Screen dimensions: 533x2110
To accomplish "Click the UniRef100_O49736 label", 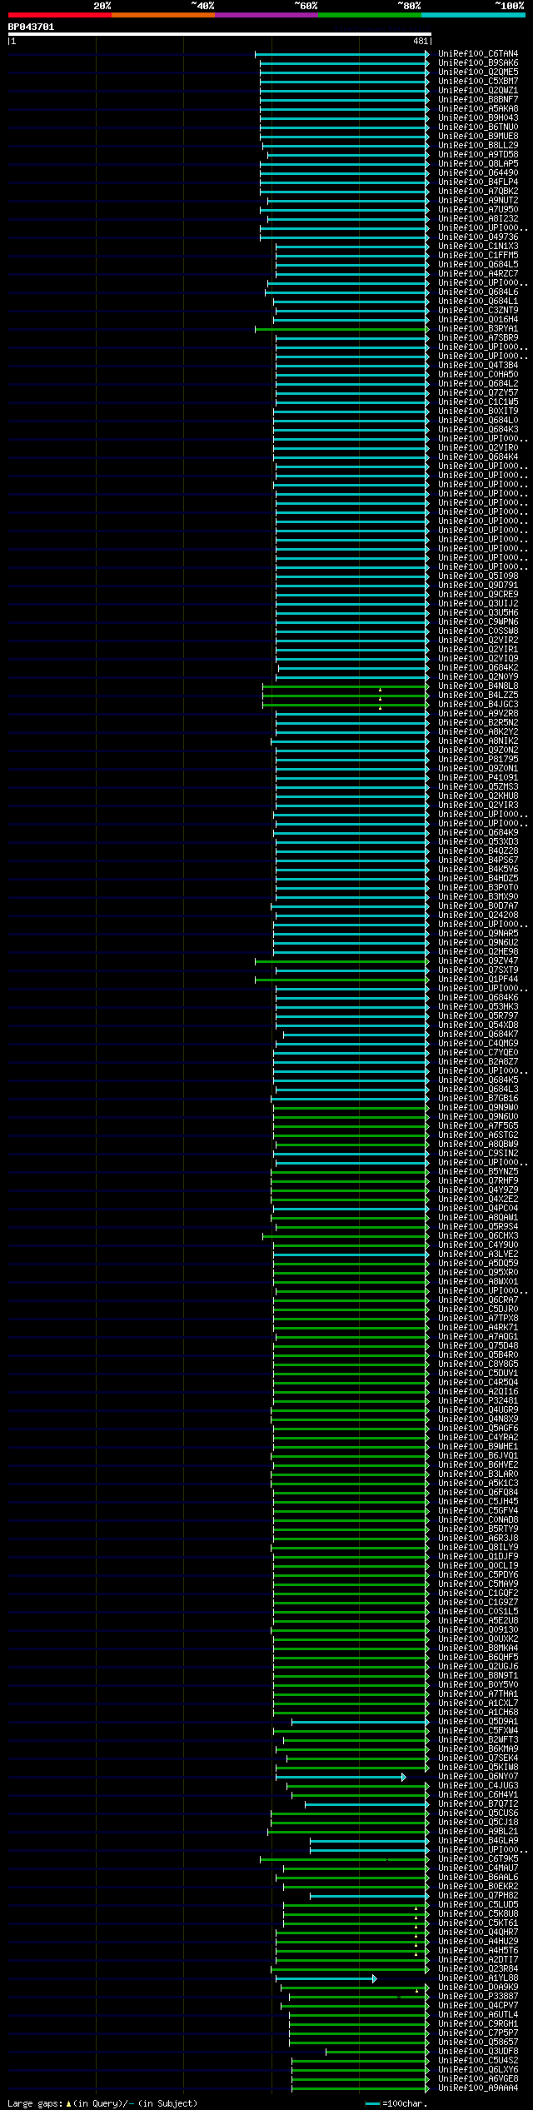I will pyautogui.click(x=478, y=237).
